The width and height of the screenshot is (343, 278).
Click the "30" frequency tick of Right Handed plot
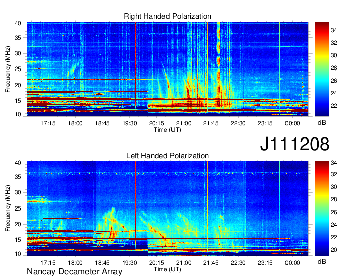tap(18, 53)
